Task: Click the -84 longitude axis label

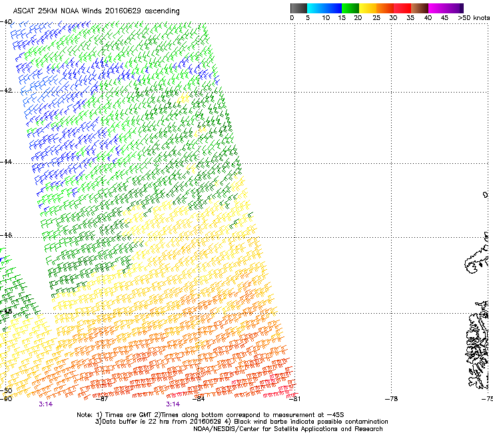Action: [x=199, y=399]
